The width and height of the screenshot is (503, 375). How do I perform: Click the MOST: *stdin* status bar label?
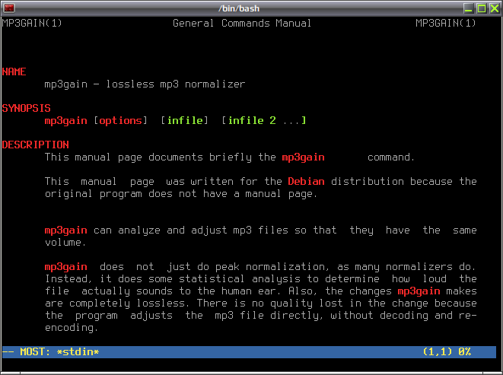[x=59, y=352]
